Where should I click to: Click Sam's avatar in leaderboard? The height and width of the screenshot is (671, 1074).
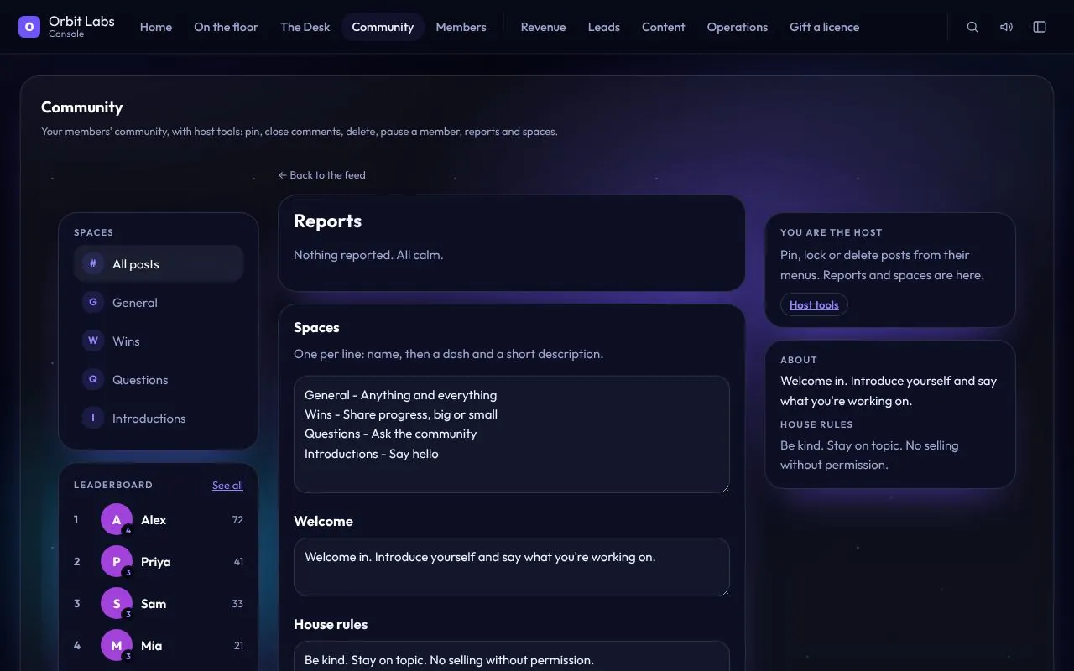(x=117, y=604)
